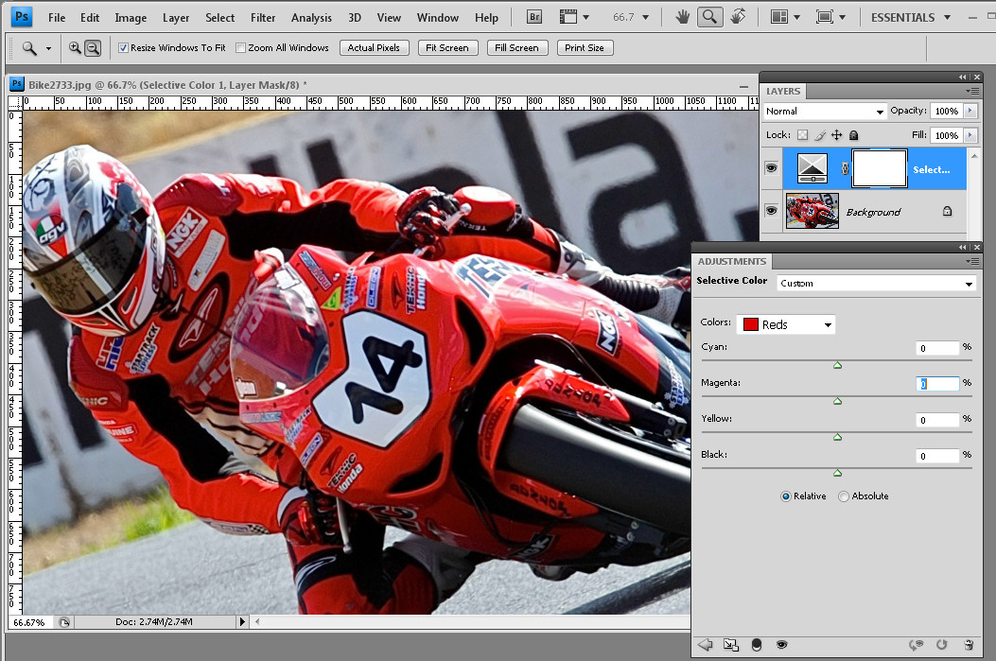Click the Zoom Out magnifier icon
The width and height of the screenshot is (996, 661).
click(x=93, y=47)
